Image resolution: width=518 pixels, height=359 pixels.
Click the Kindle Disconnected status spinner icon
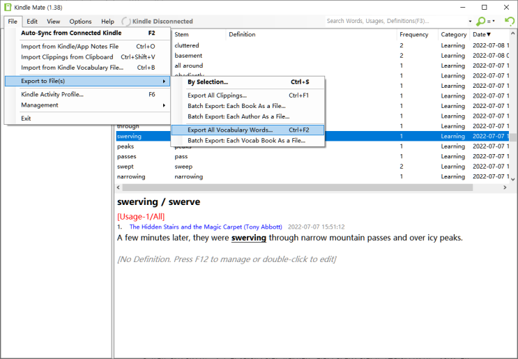point(126,22)
